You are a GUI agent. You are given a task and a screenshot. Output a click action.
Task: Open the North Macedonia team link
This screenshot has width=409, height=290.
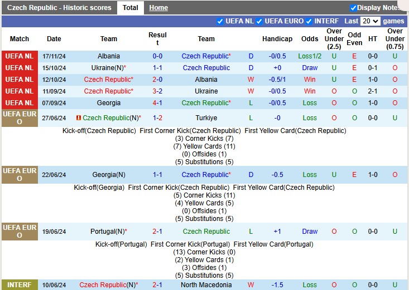[206, 285]
